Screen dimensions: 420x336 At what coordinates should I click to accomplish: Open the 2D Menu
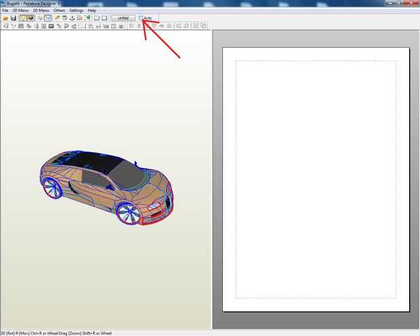pyautogui.click(x=41, y=10)
